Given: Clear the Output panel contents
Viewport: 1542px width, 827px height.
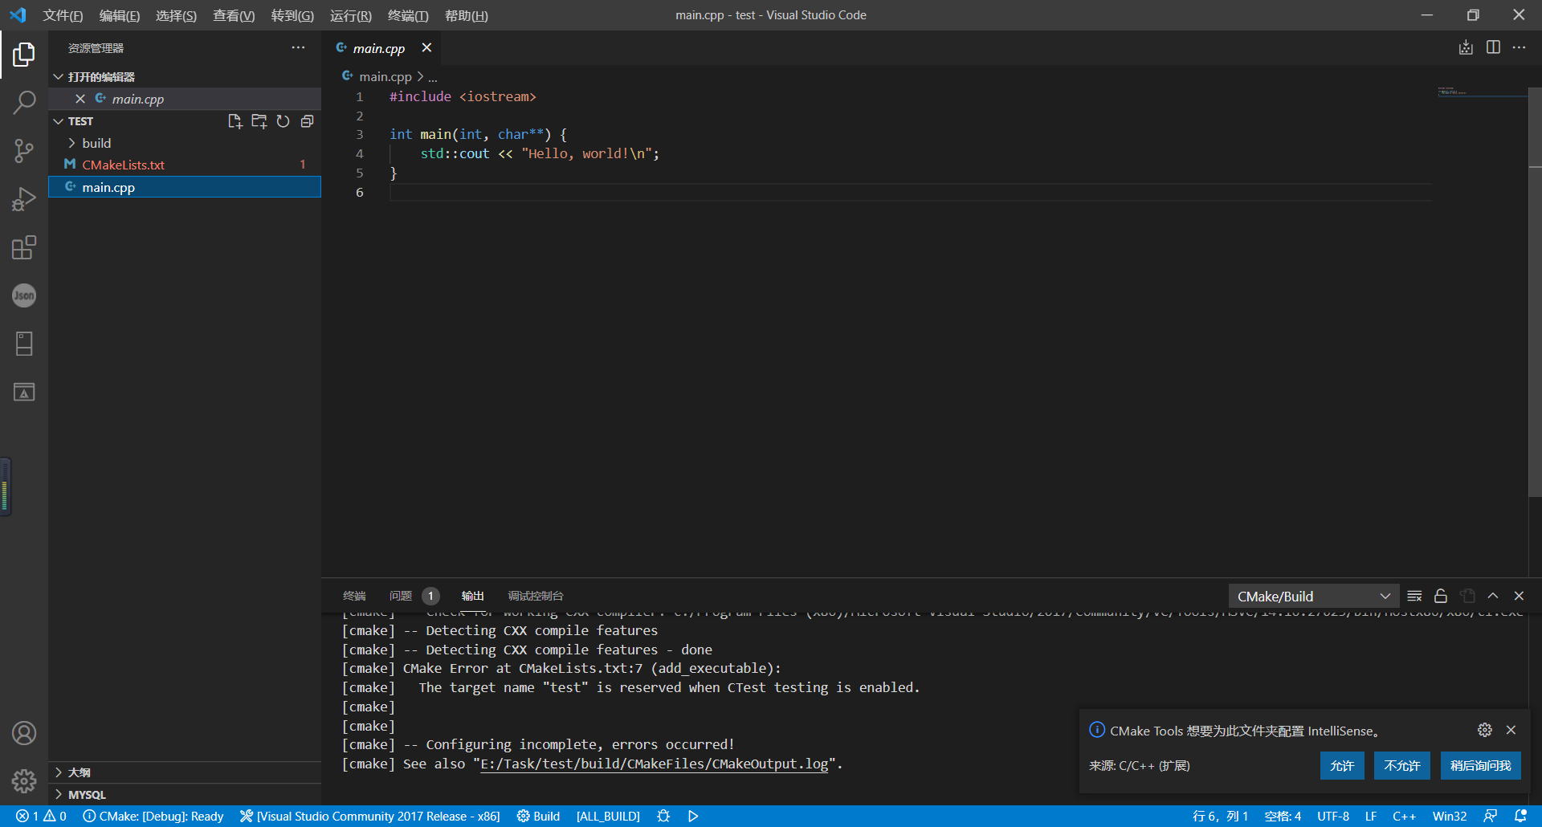Looking at the screenshot, I should click(1414, 596).
